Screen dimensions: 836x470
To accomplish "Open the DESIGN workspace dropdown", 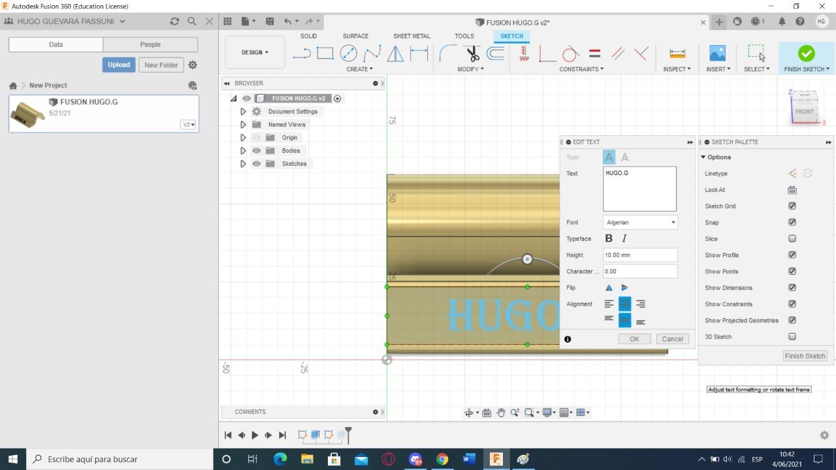I will pyautogui.click(x=255, y=52).
